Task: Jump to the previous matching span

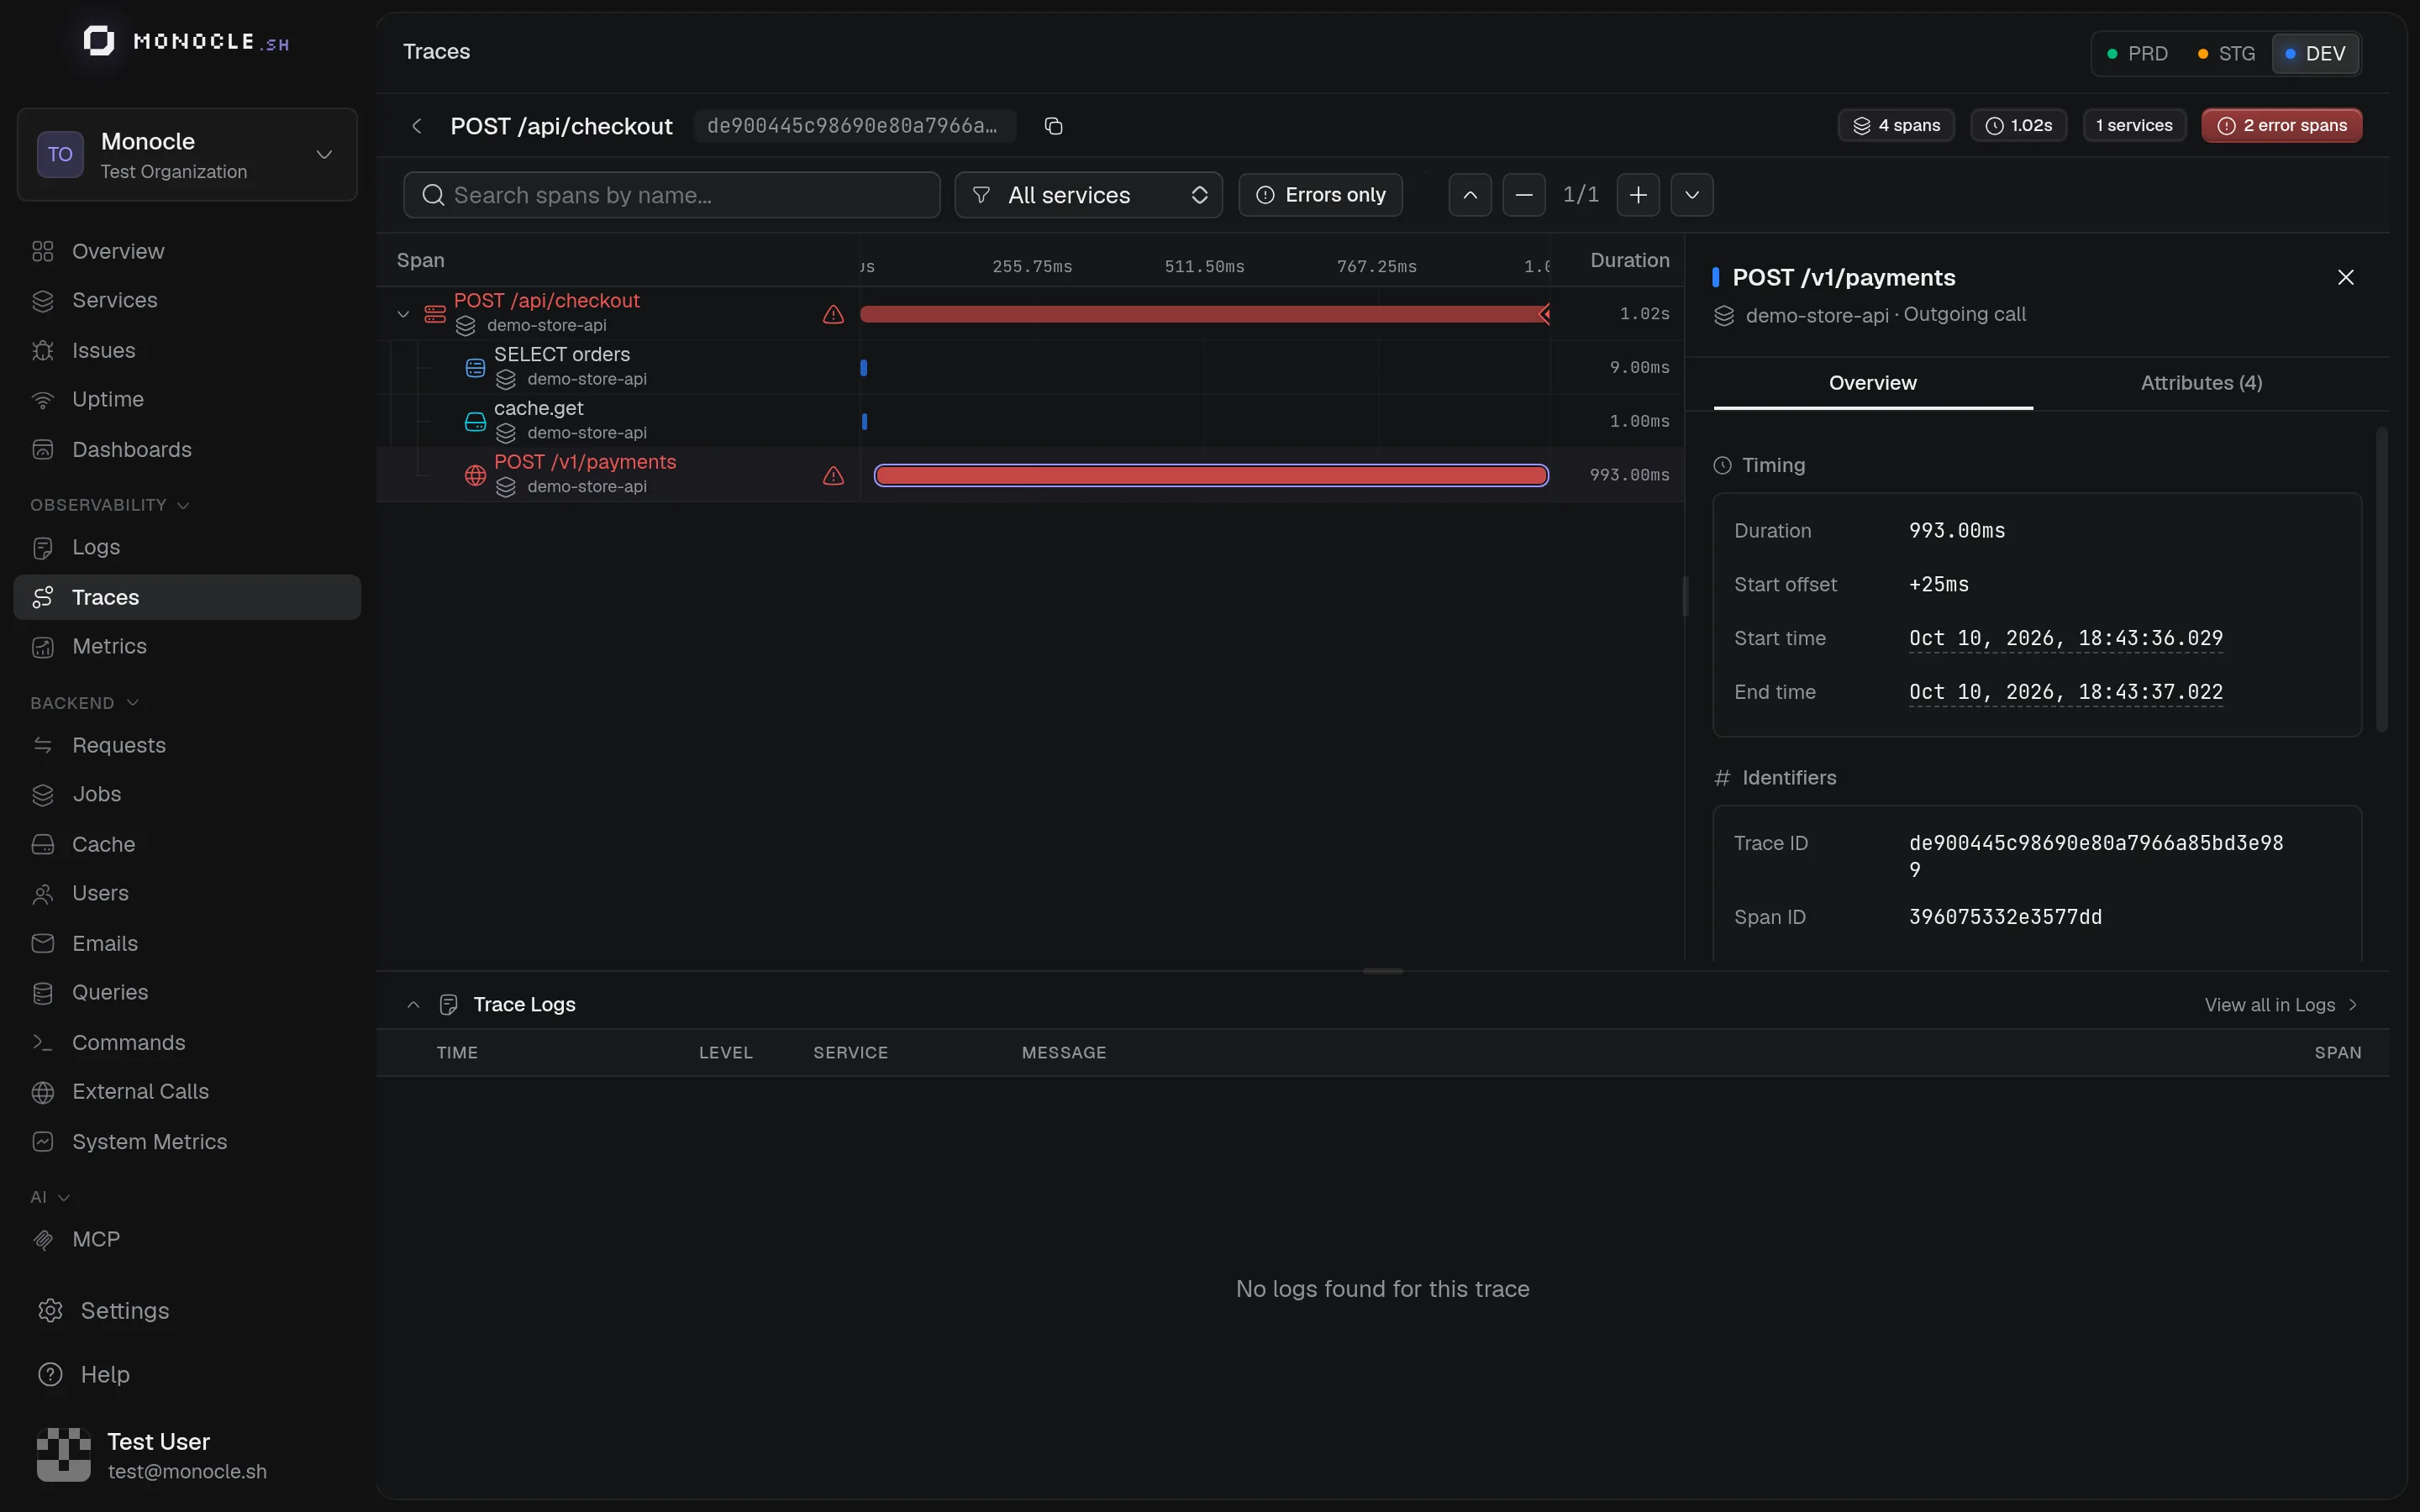Action: coord(1470,195)
